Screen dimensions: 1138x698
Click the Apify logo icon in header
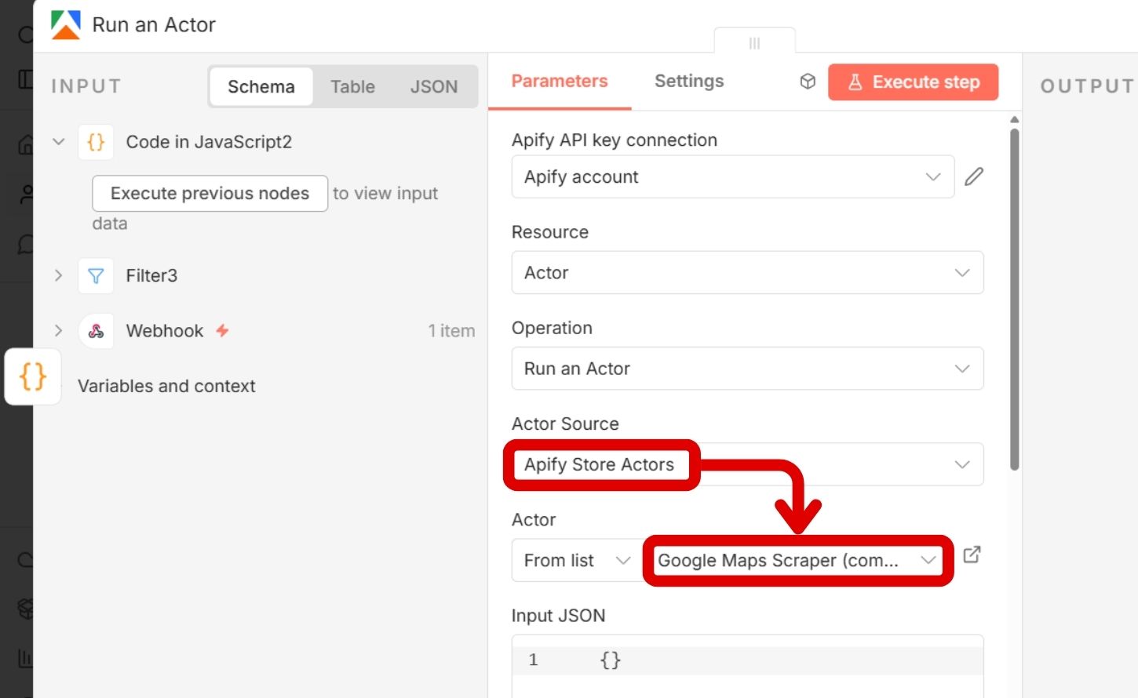coord(66,25)
